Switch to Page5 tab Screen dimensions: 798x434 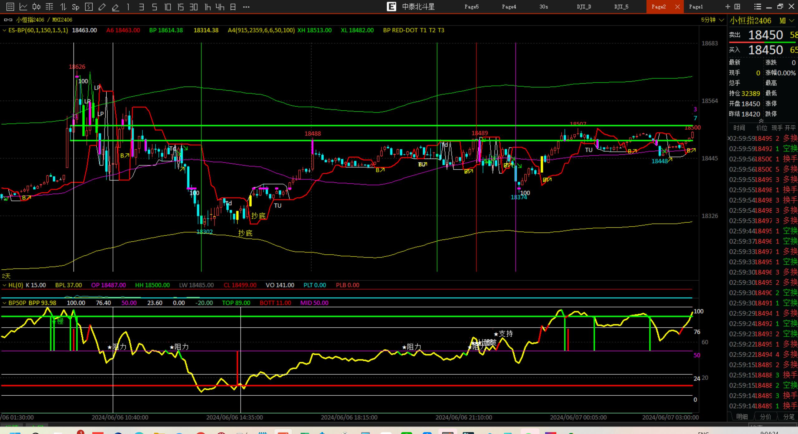(472, 7)
